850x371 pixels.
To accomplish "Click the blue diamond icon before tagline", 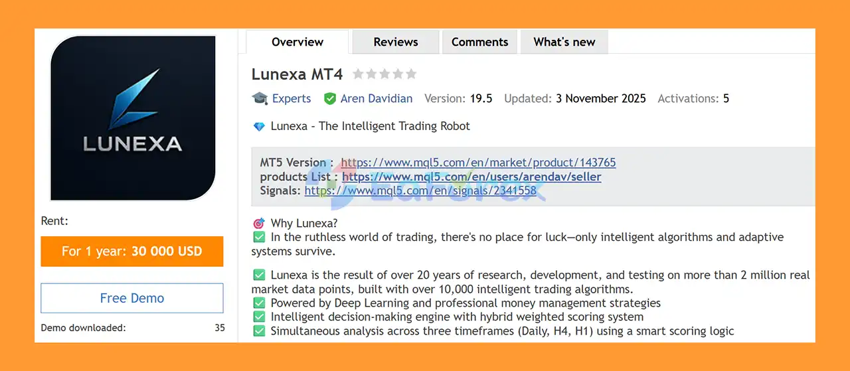I will tap(259, 126).
